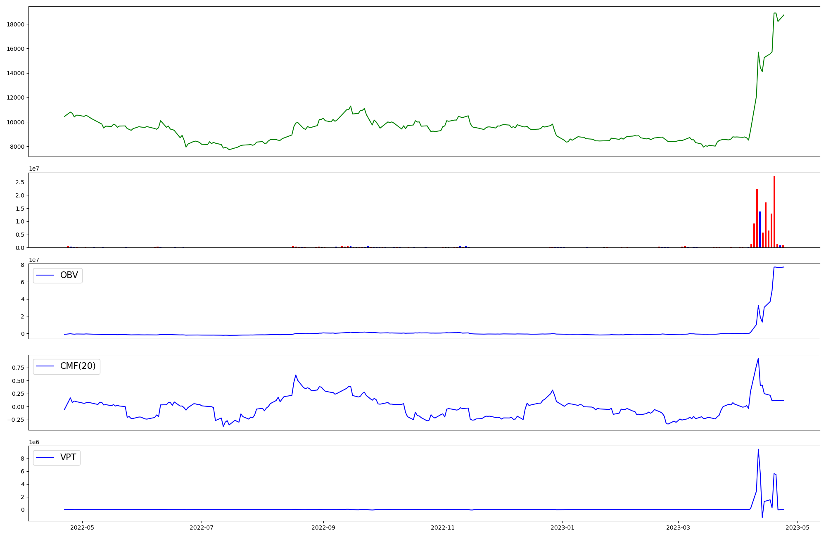Select the 2023-05 x-axis date tick
826x537 pixels.
tap(797, 527)
